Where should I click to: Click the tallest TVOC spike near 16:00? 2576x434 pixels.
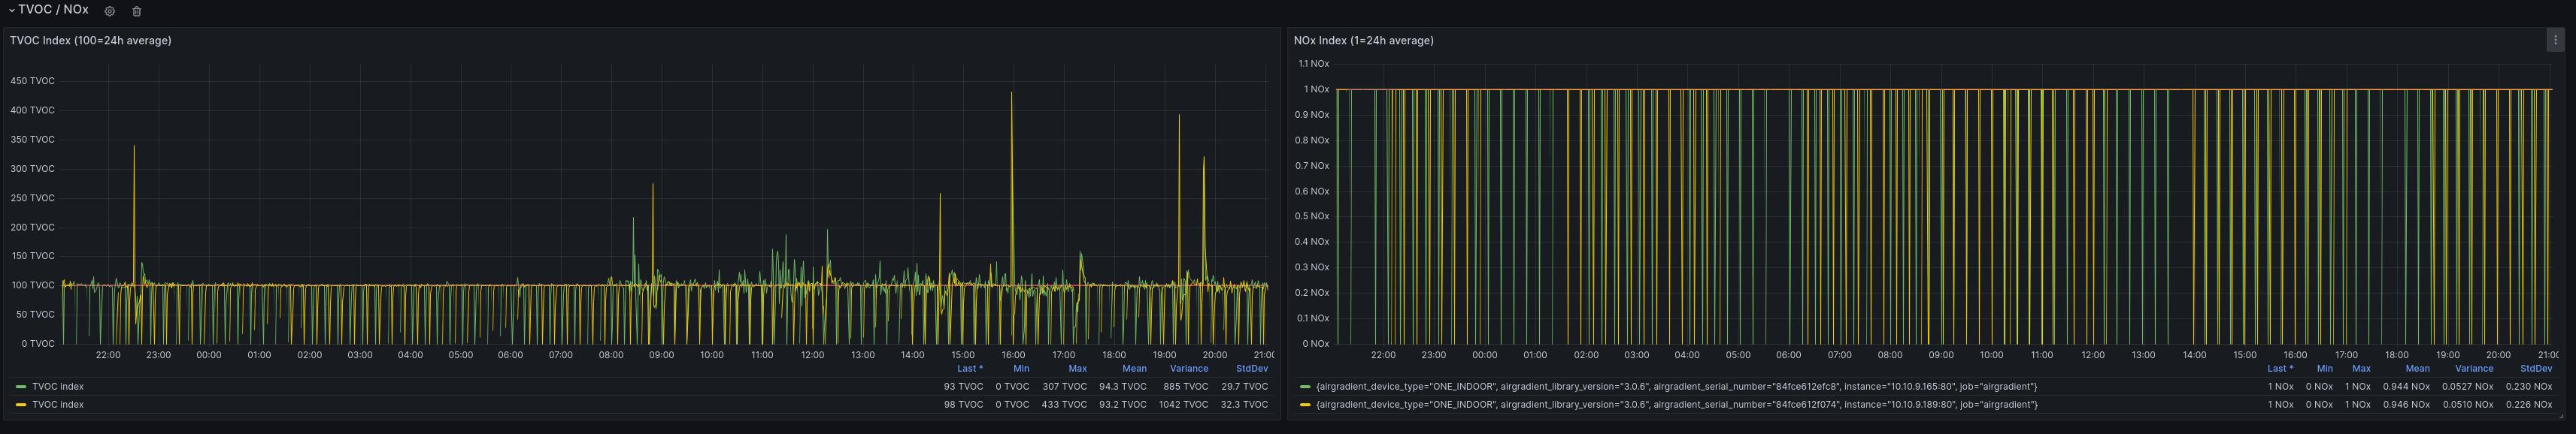[1011, 95]
